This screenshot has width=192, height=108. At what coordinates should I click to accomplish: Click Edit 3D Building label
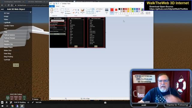(20, 102)
